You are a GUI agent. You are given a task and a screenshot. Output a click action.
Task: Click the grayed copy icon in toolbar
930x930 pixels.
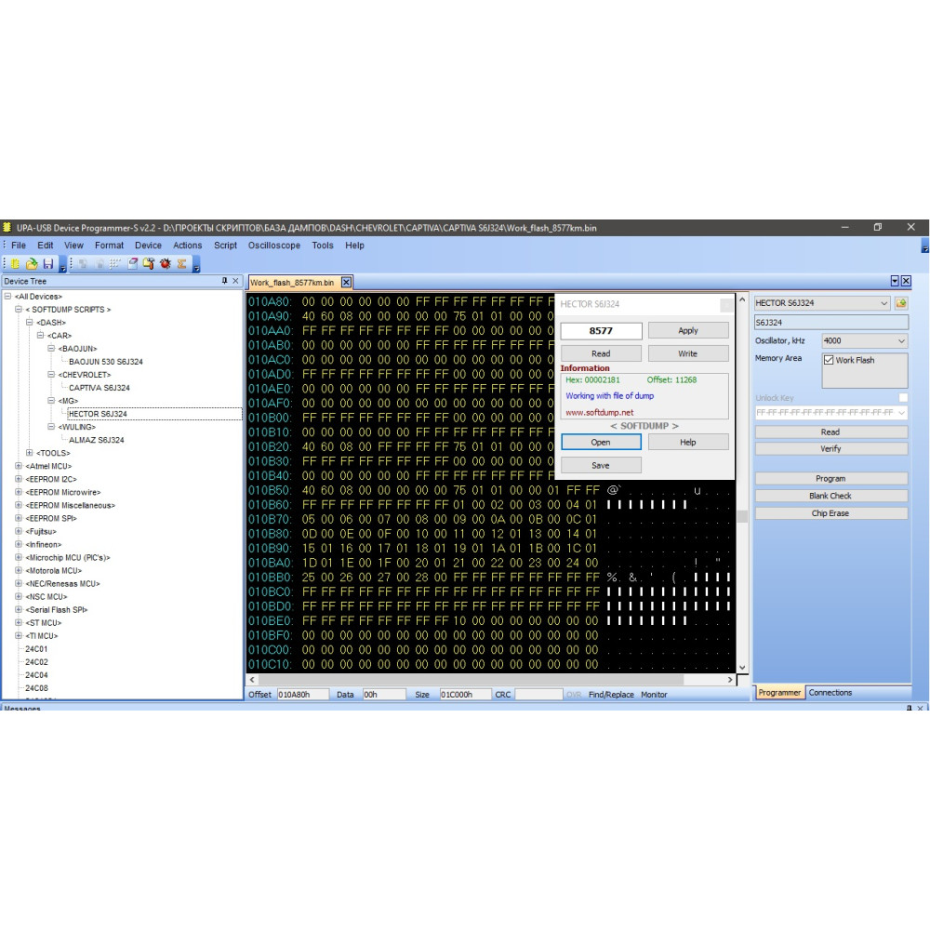(x=83, y=263)
